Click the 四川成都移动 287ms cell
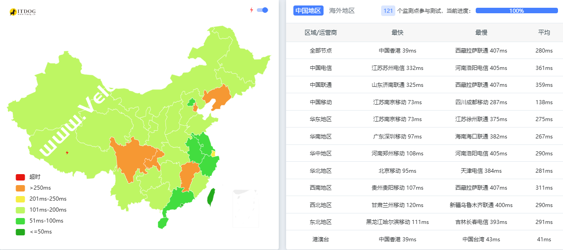The width and height of the screenshot is (563, 250). coord(481,102)
